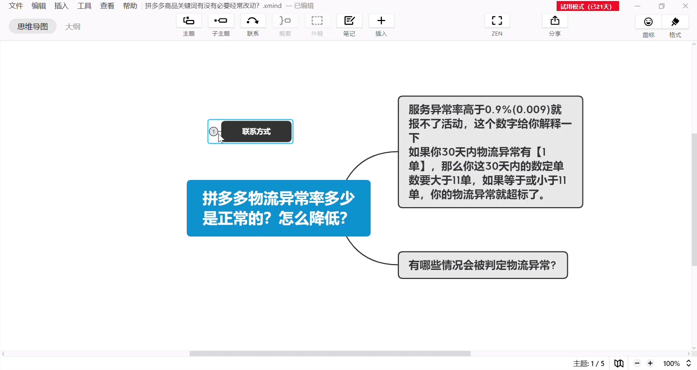Switch to 思维导图 view tab
The width and height of the screenshot is (697, 370).
pyautogui.click(x=33, y=26)
